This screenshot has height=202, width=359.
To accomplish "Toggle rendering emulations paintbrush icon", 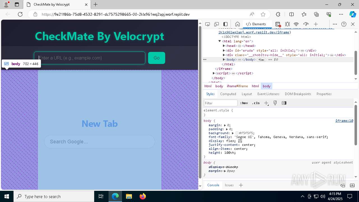I will pos(275,103).
